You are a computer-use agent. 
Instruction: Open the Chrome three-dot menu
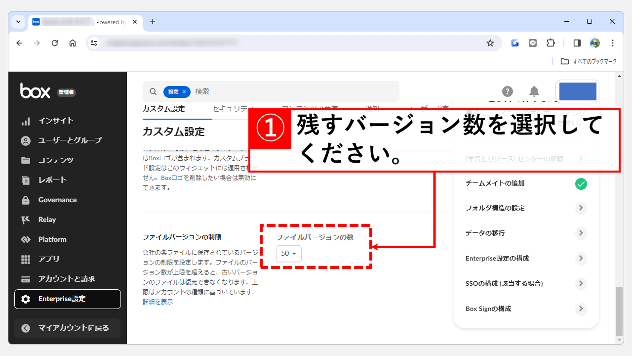point(613,43)
